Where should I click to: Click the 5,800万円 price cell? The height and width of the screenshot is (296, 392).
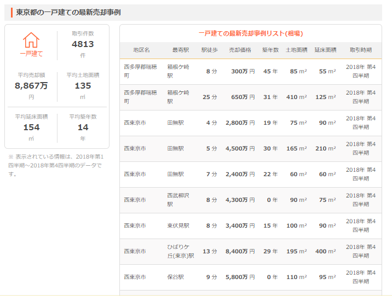click(240, 277)
